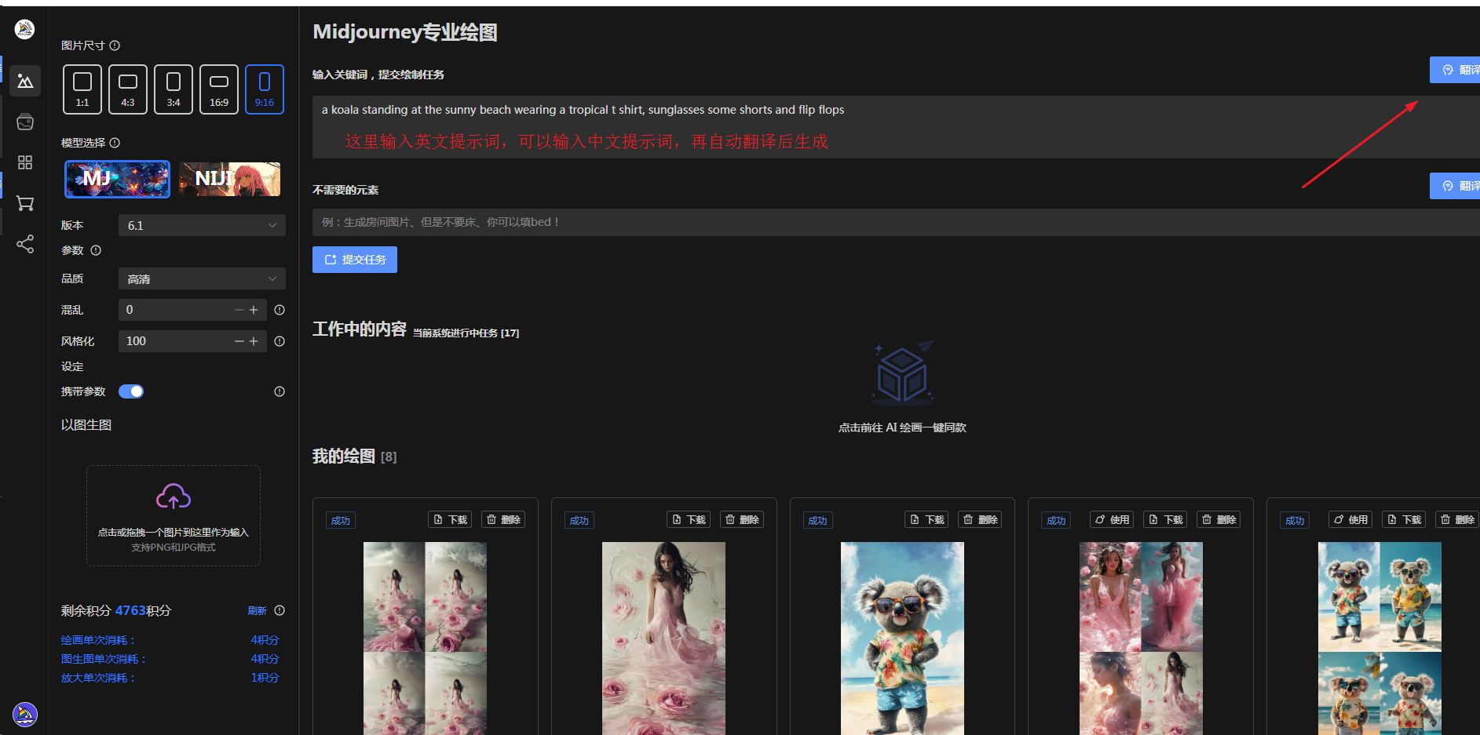The height and width of the screenshot is (735, 1480).
Task: Delete the single koala drawing
Action: (980, 519)
